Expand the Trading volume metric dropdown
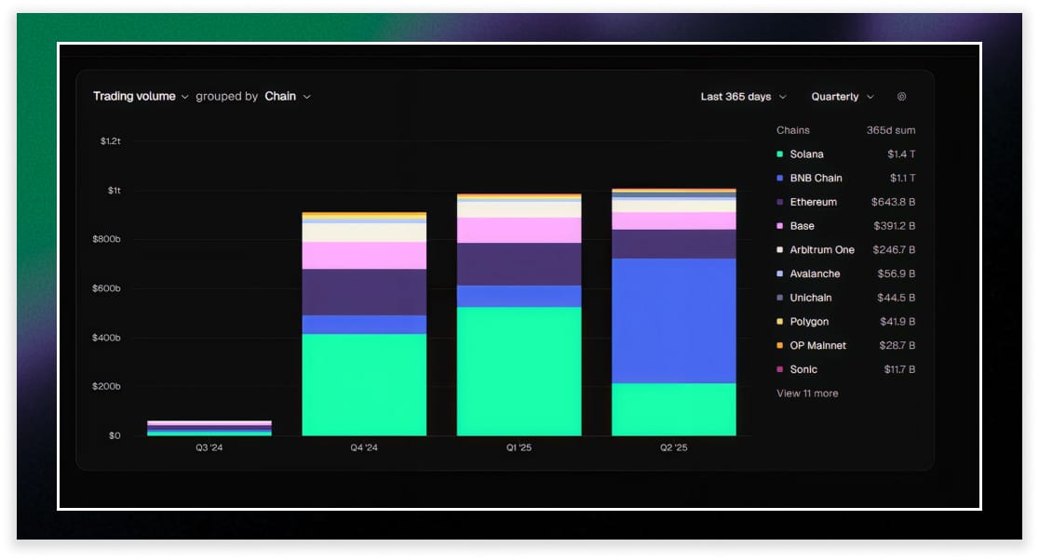The image size is (1039, 560). point(140,96)
